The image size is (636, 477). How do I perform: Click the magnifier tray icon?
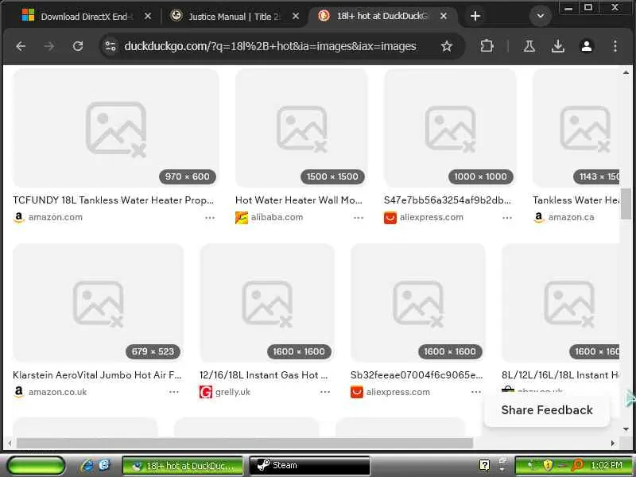(578, 465)
